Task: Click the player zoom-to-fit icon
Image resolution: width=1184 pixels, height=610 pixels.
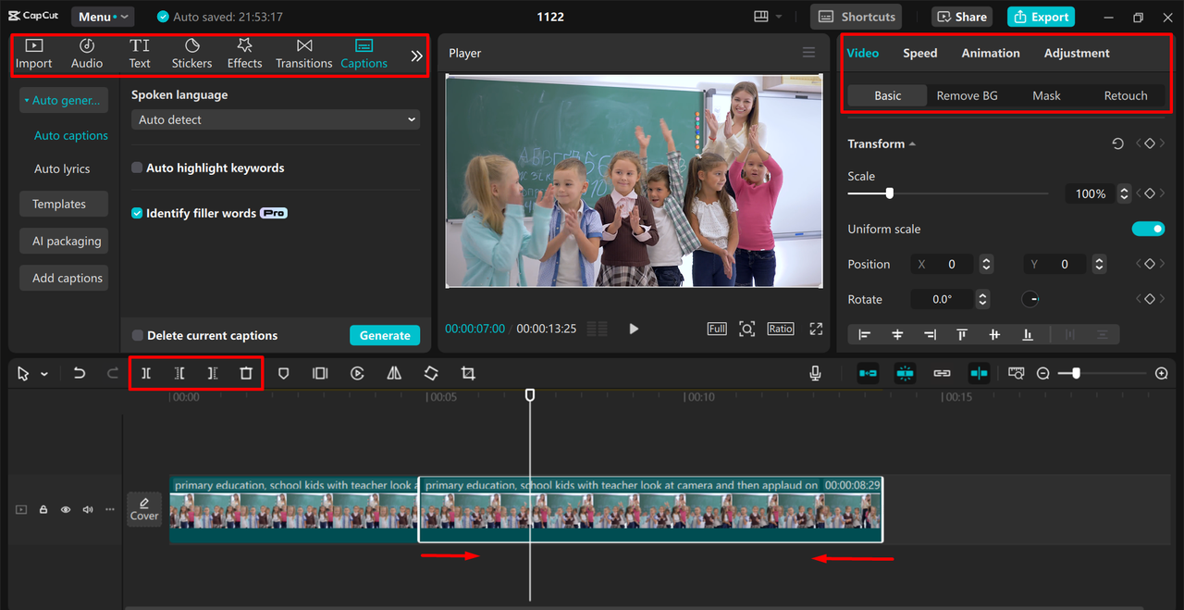Action: pos(746,329)
